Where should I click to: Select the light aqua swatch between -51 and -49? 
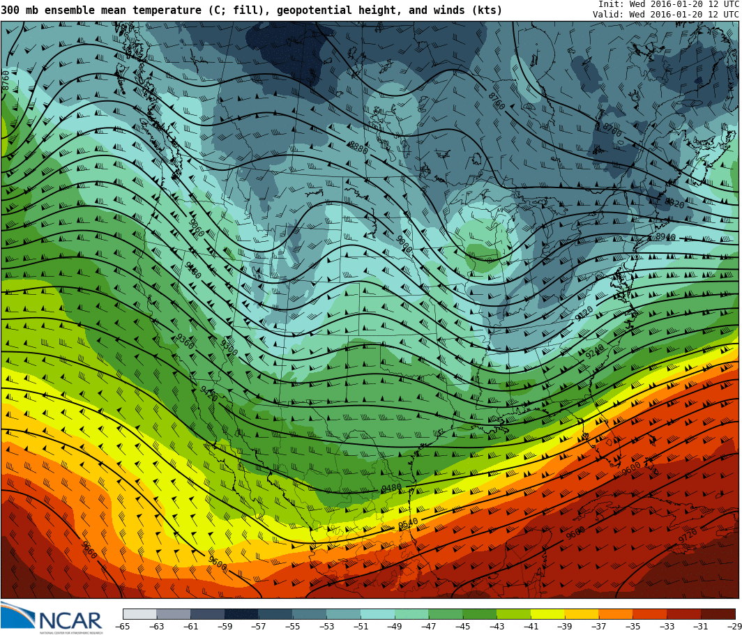coord(377,614)
